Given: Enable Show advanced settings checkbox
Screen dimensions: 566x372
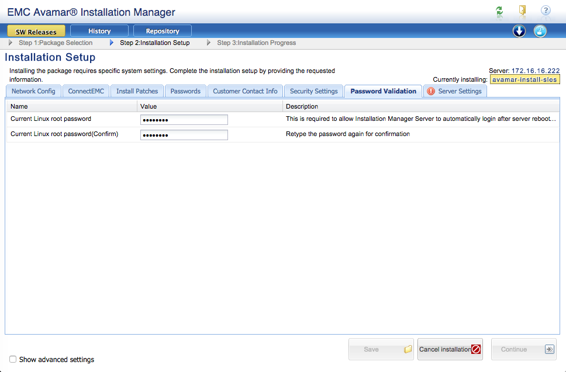Looking at the screenshot, I should pos(13,359).
